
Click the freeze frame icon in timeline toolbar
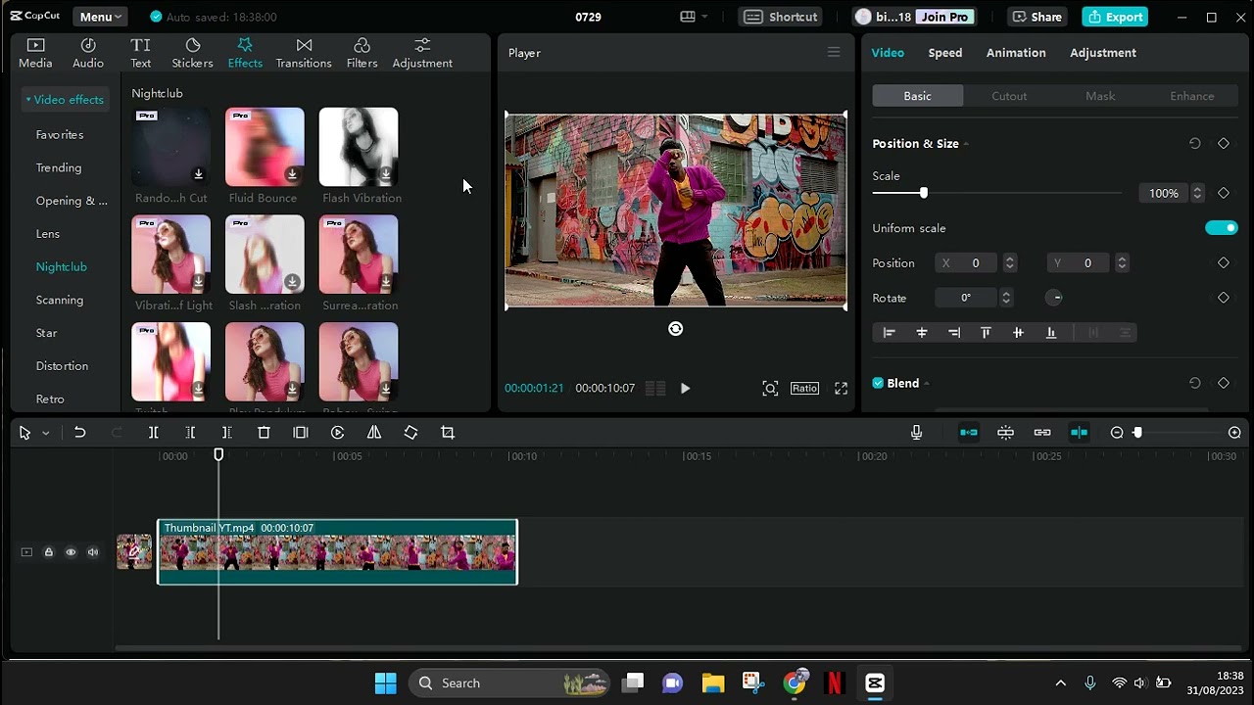[x=301, y=433]
